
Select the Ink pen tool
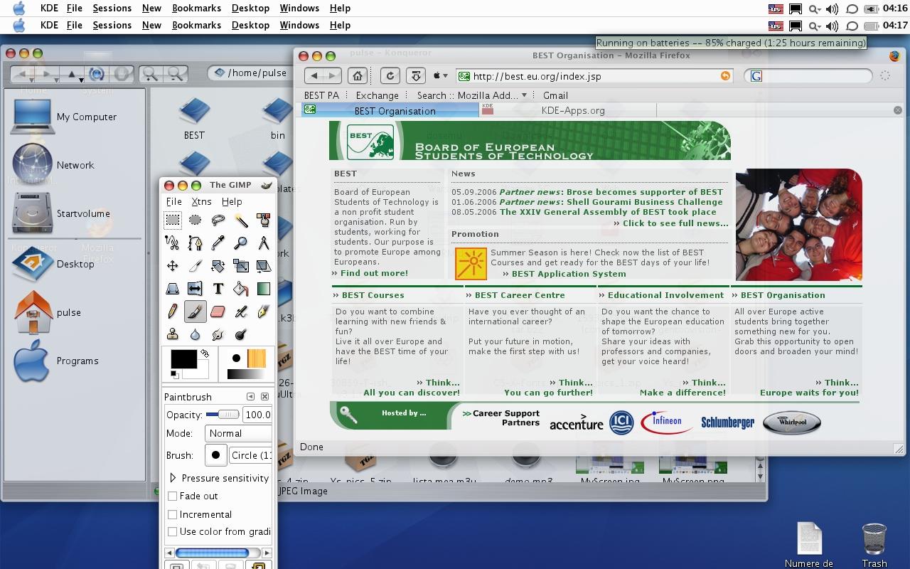point(263,311)
